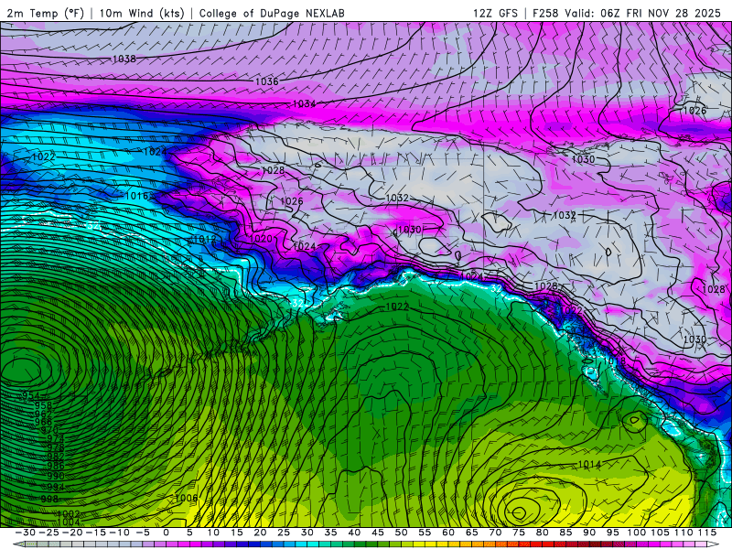Click the 986 contour label
This screenshot has width=732, height=549.
click(55, 466)
